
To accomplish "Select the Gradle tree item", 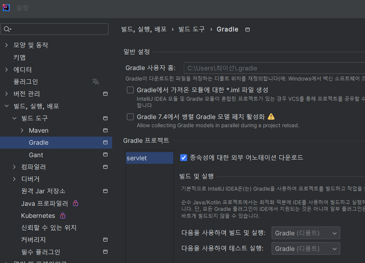I will tap(56, 142).
